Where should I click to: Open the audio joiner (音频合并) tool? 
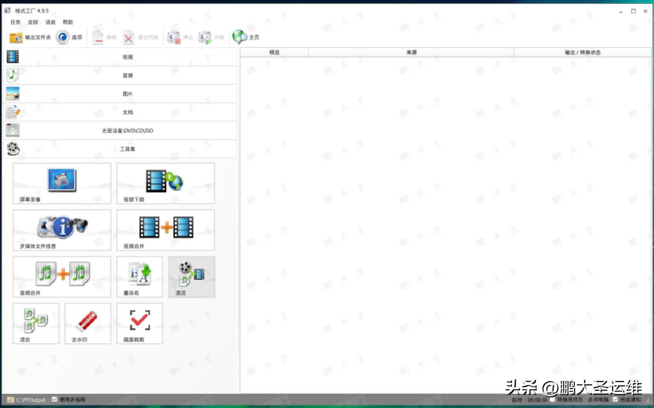62,276
